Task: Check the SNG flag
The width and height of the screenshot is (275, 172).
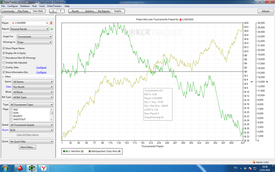Action: click(x=11, y=110)
